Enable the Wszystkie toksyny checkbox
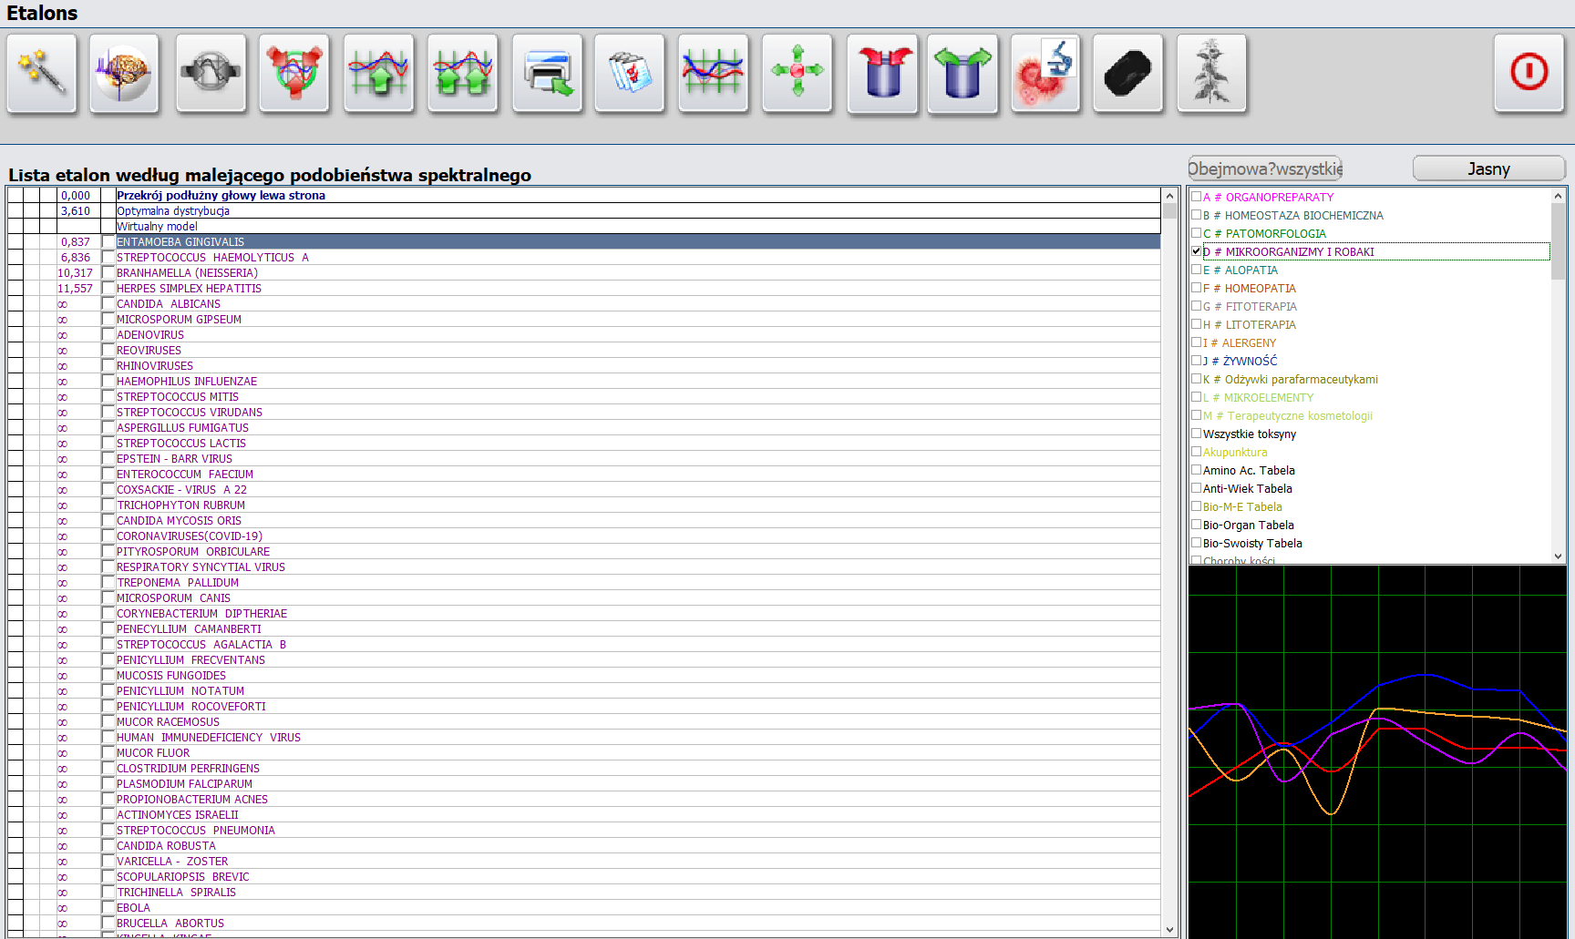Screen dimensions: 1575x939 click(1197, 434)
